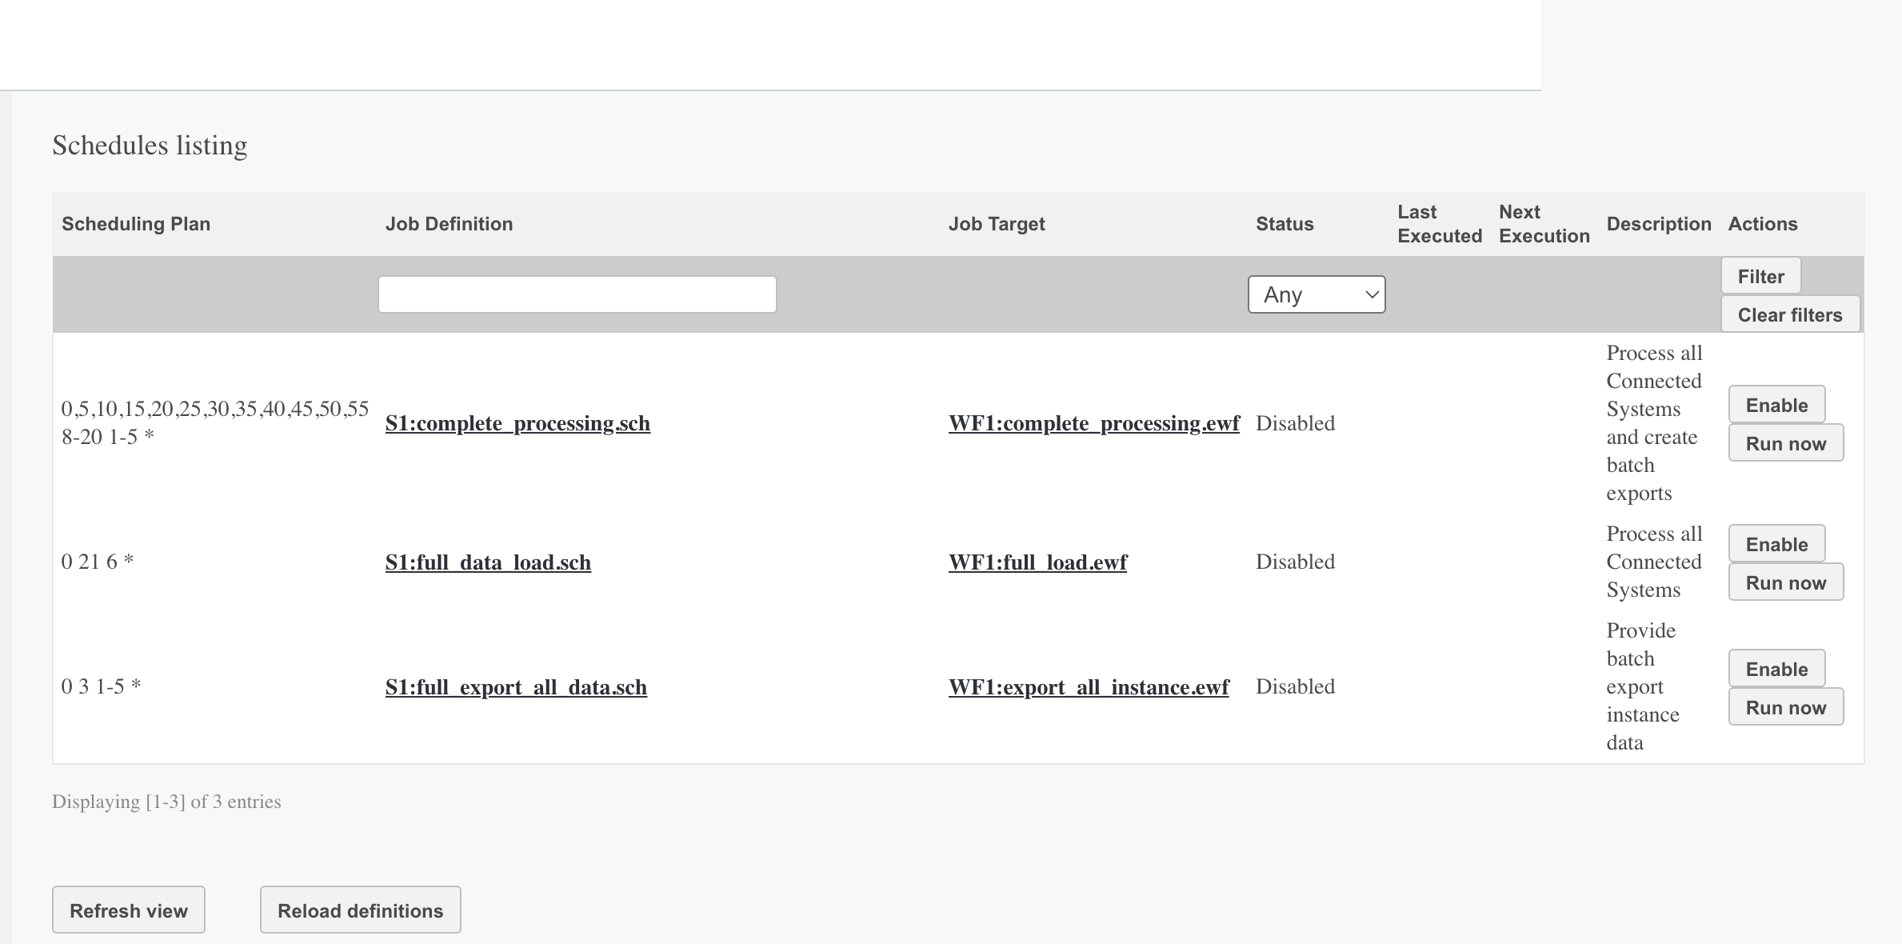Clear all table filters
1902x944 pixels.
pos(1790,314)
